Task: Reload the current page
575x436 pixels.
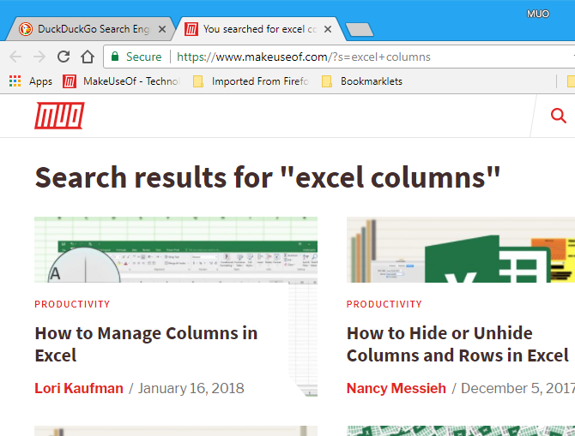Action: [64, 57]
